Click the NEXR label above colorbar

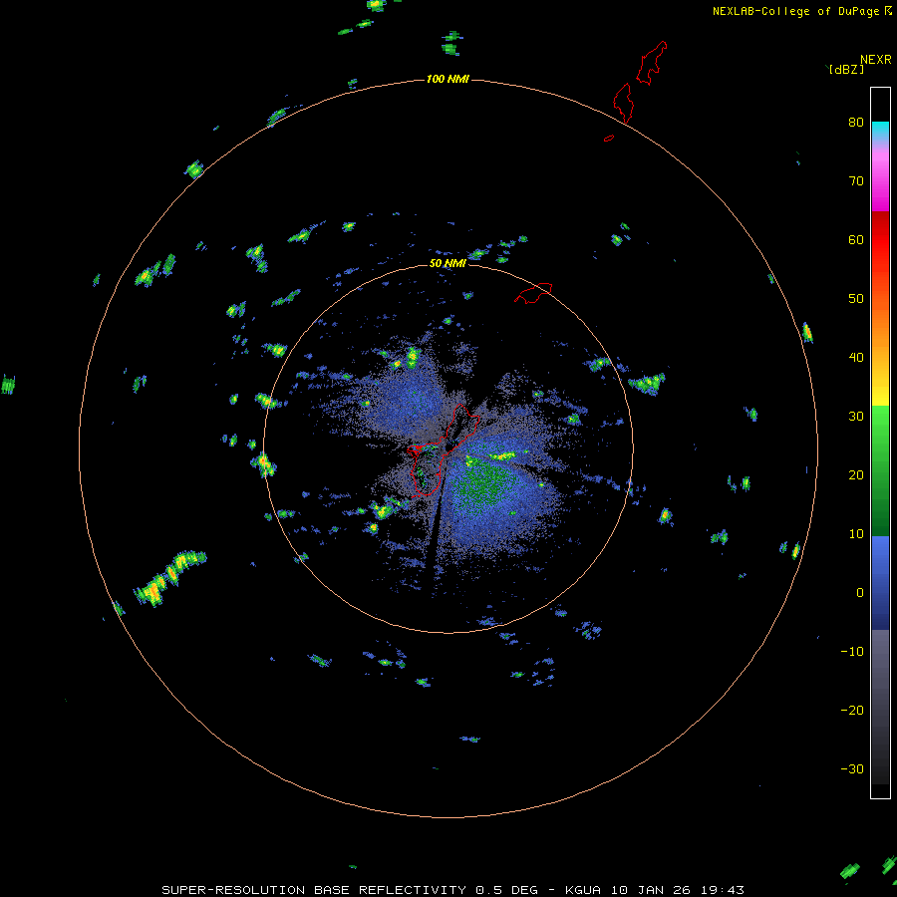pyautogui.click(x=875, y=60)
